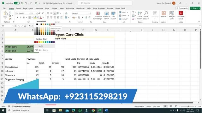Click the Search box in the title bar
Viewport: 202px width, 113px height.
pos(105,3)
